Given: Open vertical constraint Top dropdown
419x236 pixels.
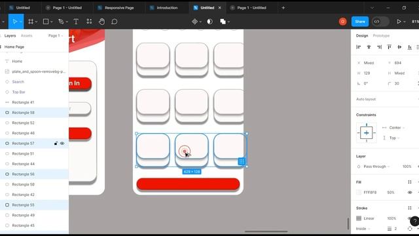Looking at the screenshot, I should coord(394,138).
